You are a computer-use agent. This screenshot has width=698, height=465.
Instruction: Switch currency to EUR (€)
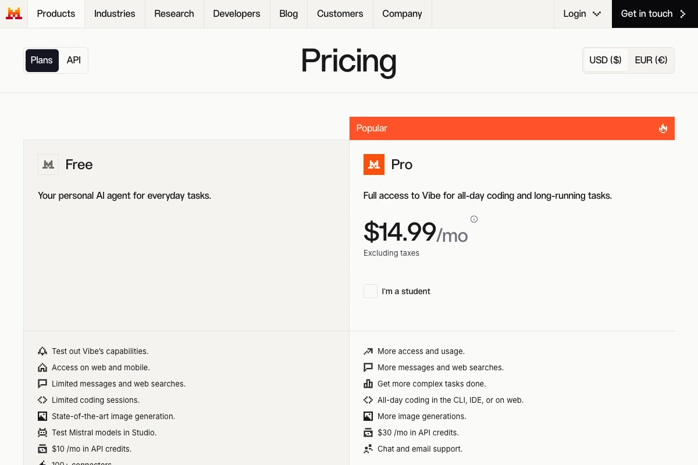(651, 60)
